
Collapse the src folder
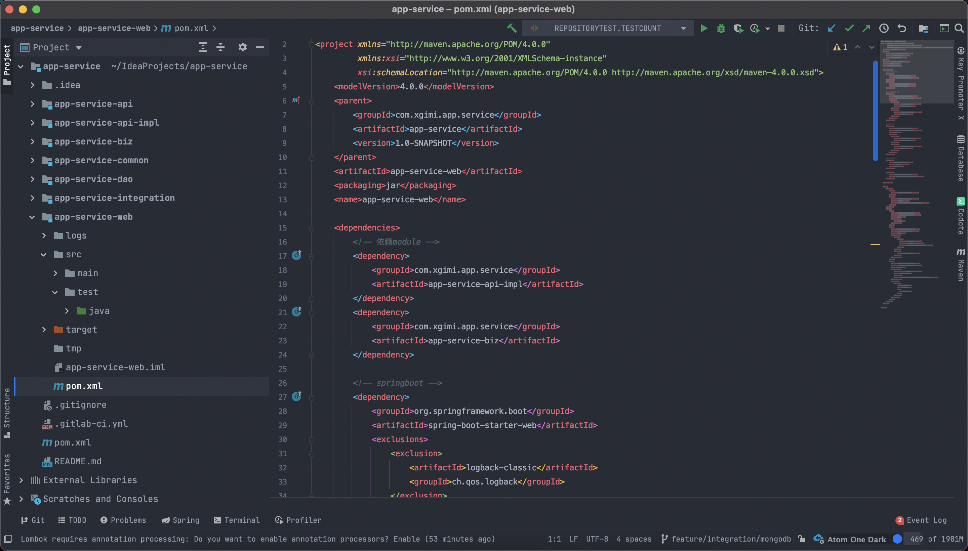click(x=44, y=255)
